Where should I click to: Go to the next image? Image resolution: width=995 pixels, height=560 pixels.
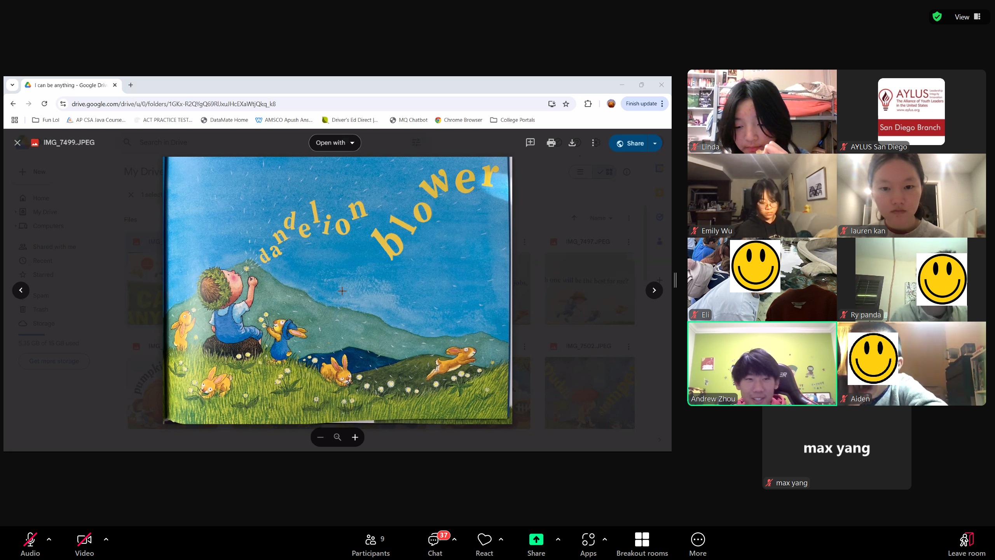click(654, 290)
